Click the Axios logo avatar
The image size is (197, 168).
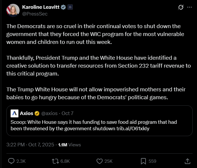pos(15,113)
